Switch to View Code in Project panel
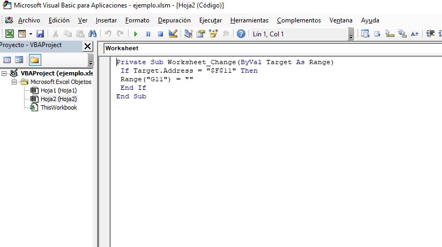The width and height of the screenshot is (442, 247). [x=7, y=60]
